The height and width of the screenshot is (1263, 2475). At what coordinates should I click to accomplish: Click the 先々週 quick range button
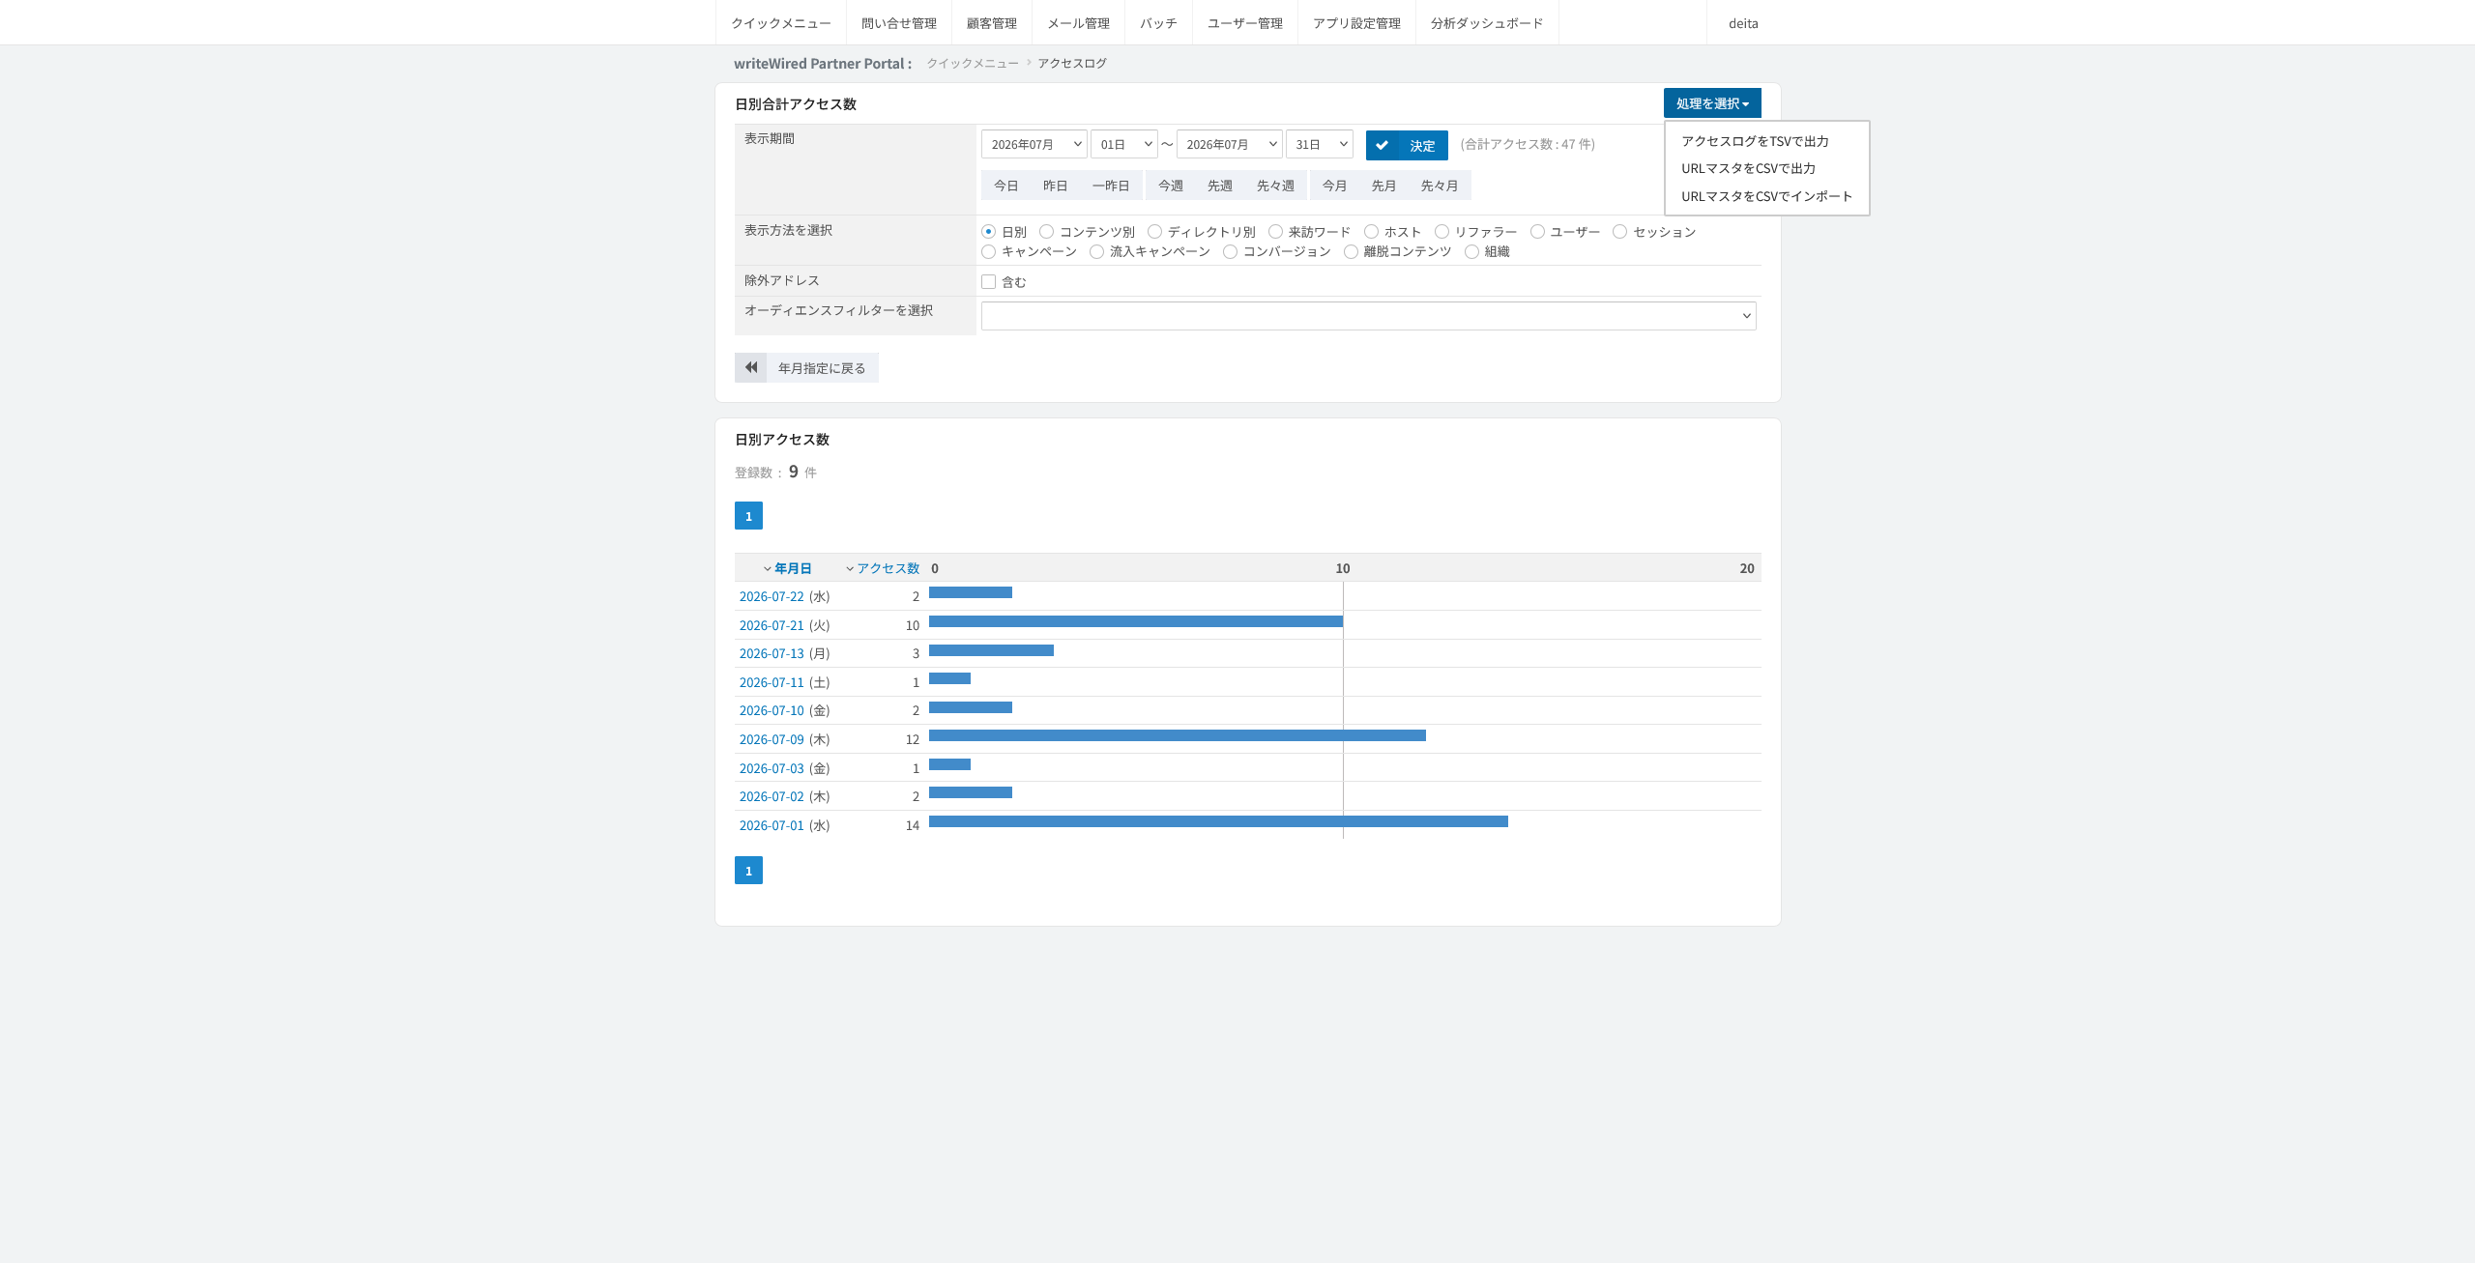pyautogui.click(x=1275, y=186)
